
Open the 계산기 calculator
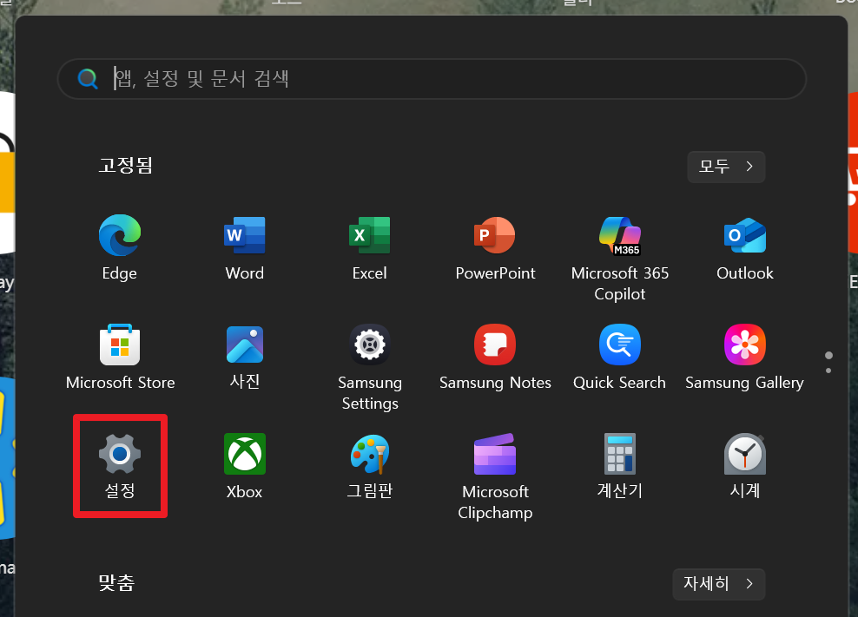619,466
